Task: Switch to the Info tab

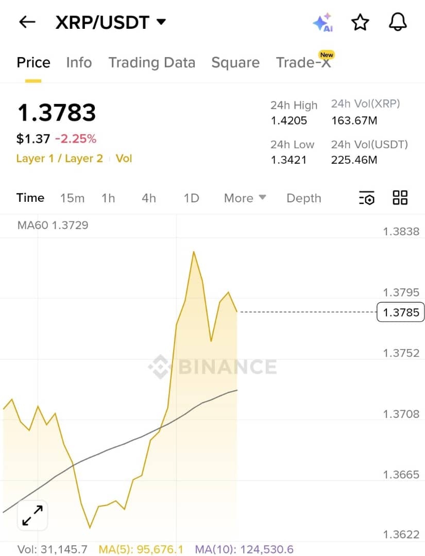Action: (79, 63)
